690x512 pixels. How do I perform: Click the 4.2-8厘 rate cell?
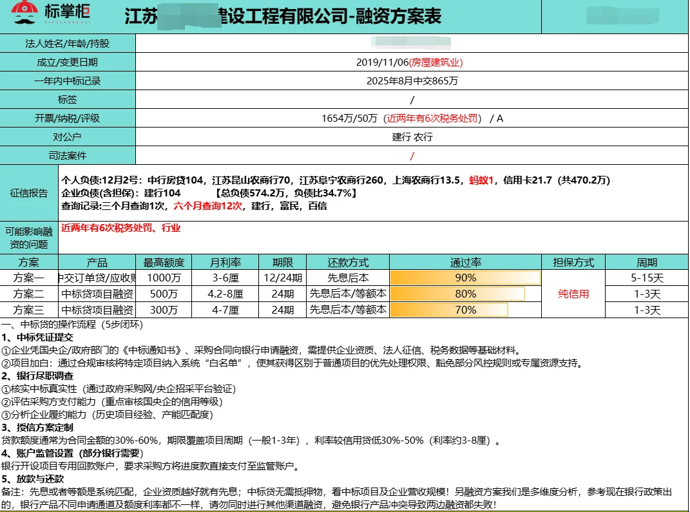pyautogui.click(x=225, y=294)
